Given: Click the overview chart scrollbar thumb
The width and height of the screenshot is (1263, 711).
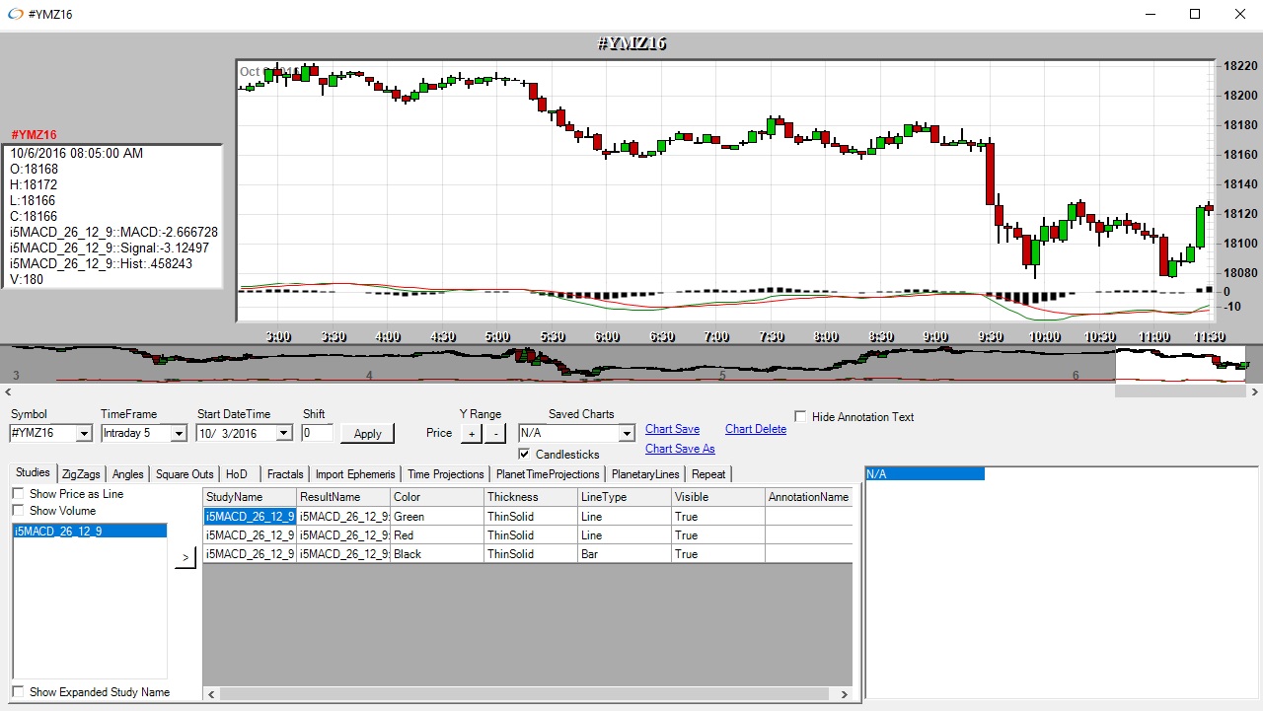Looking at the screenshot, I should pyautogui.click(x=1180, y=391).
